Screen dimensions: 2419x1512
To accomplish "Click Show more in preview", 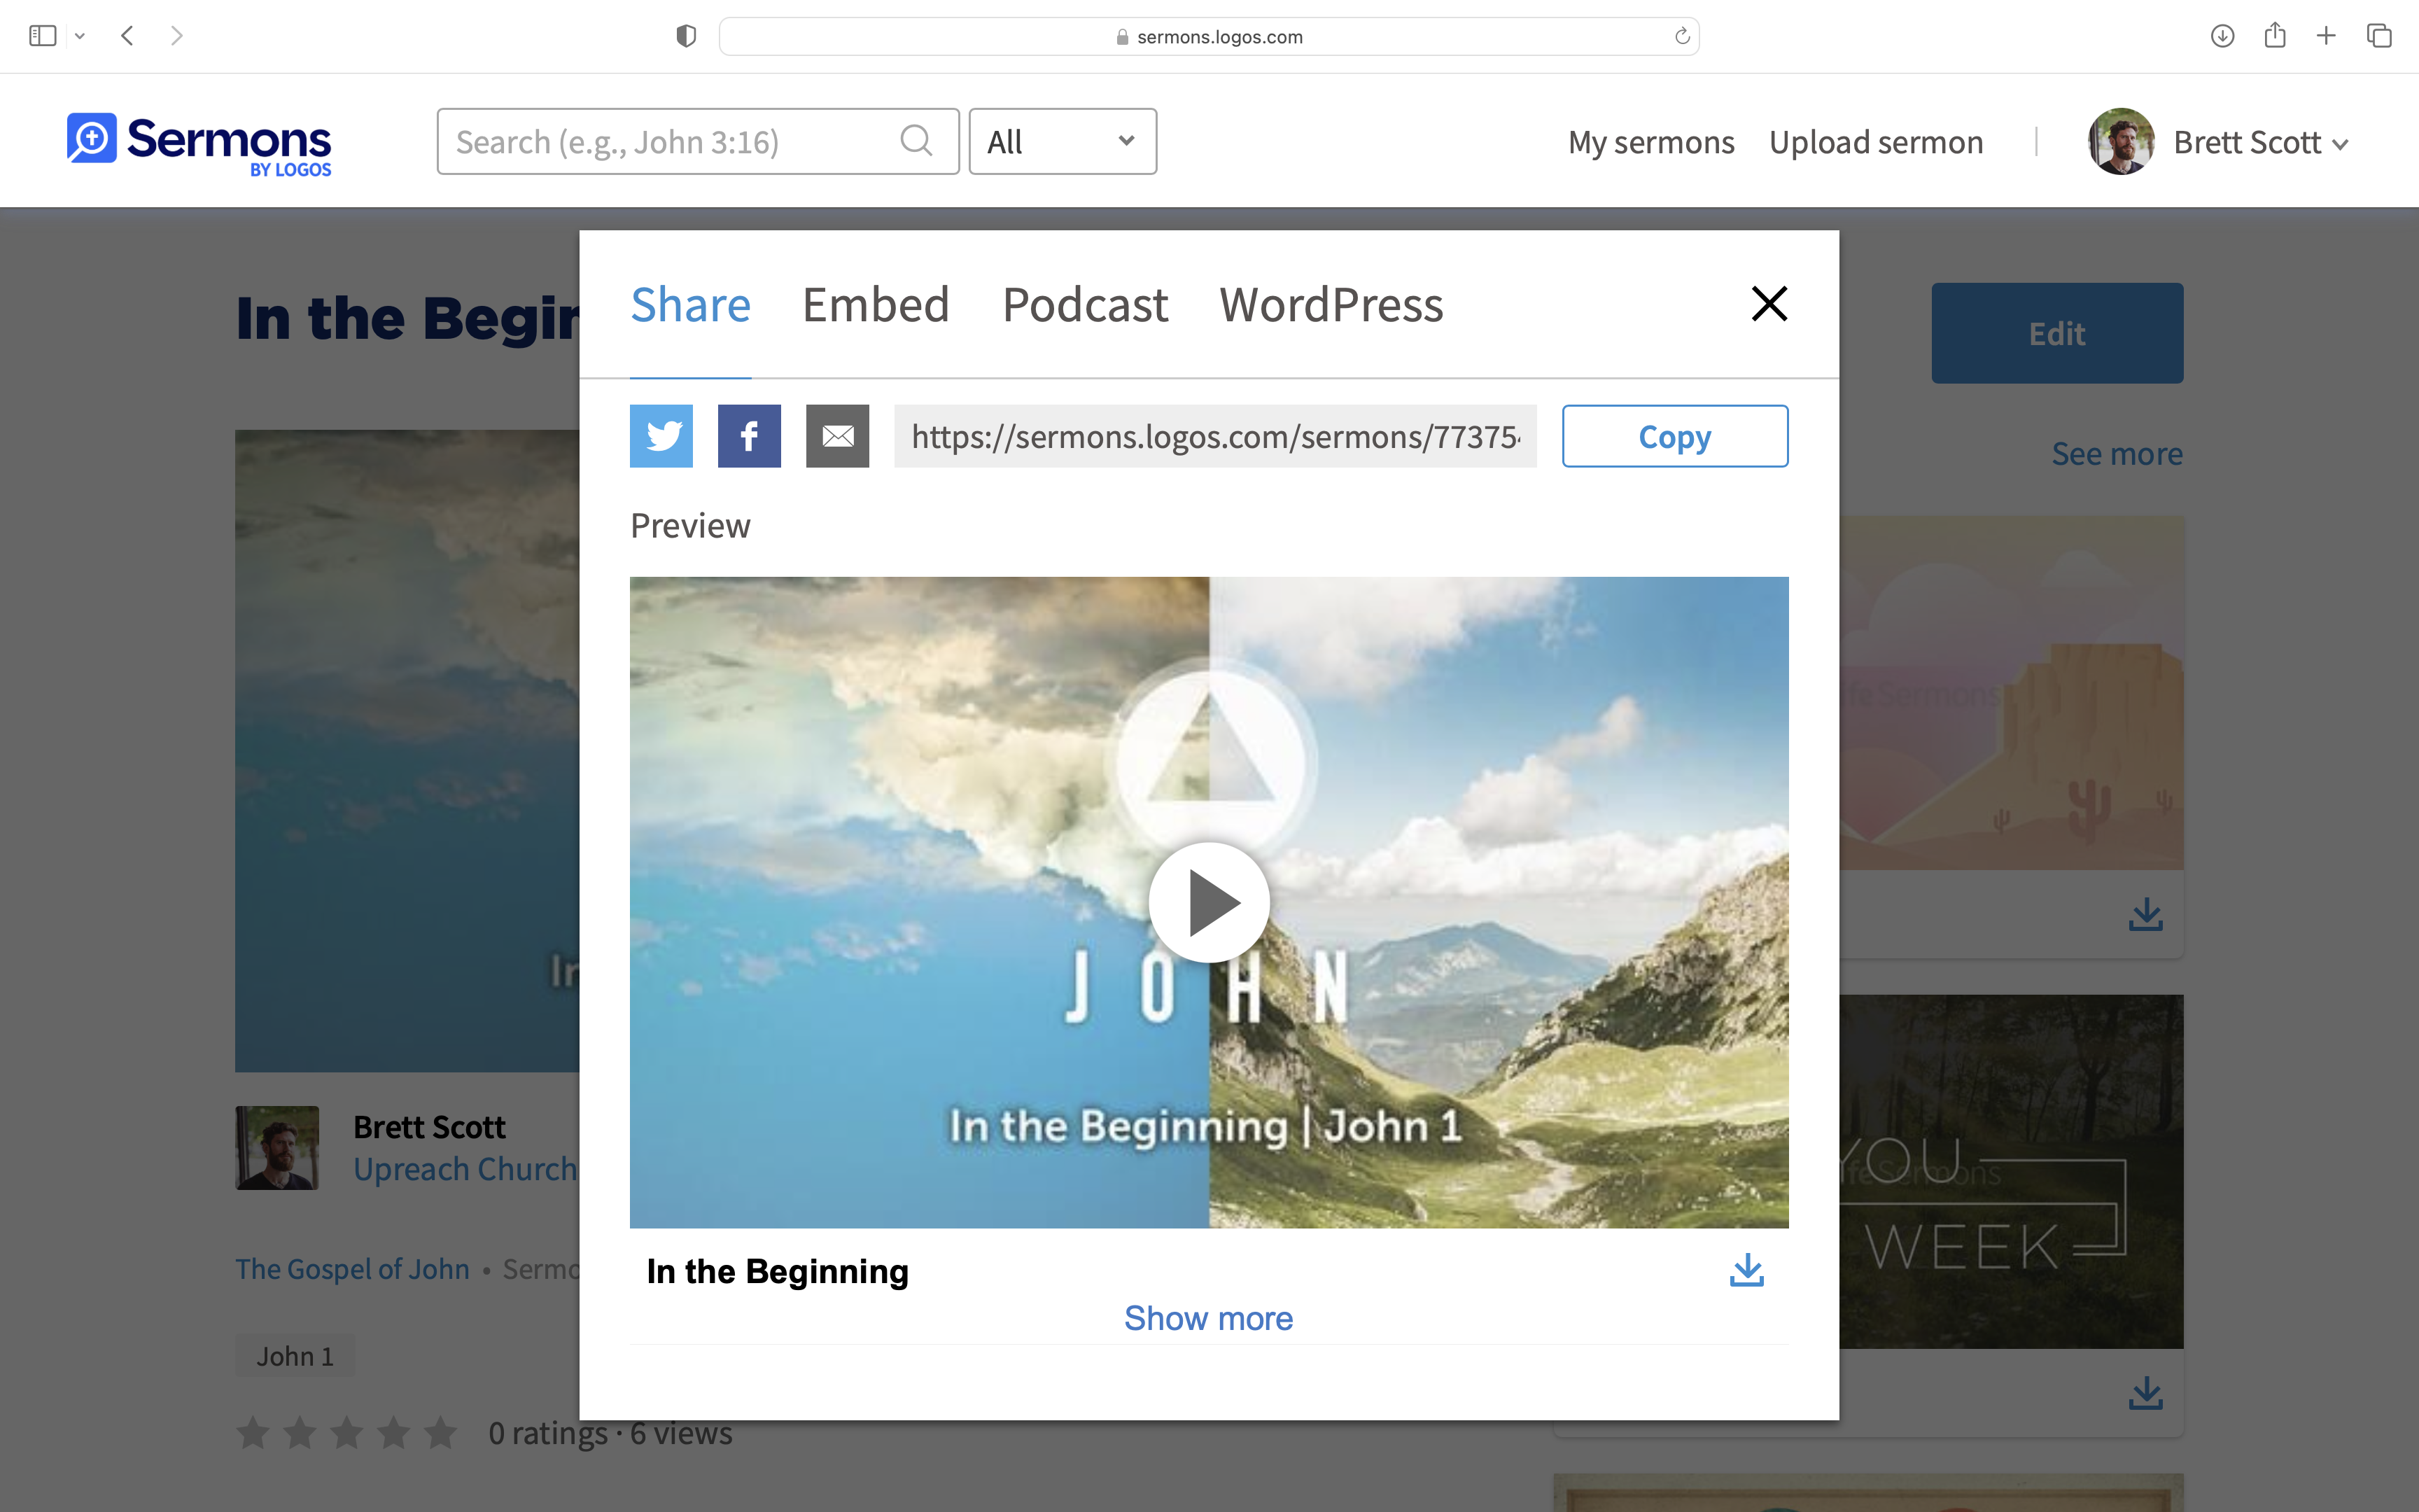I will [1209, 1318].
